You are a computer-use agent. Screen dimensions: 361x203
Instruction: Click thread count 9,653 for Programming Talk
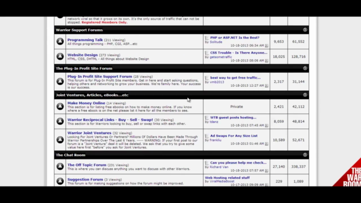(x=279, y=42)
